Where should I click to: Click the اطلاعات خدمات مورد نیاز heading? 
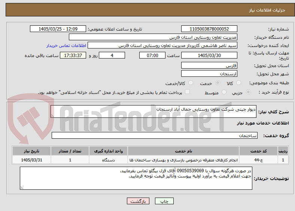263,123
